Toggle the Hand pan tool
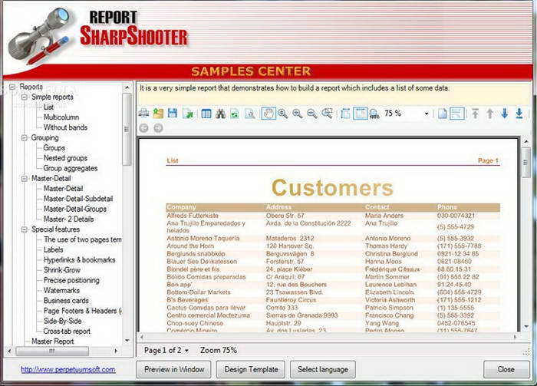 [268, 114]
